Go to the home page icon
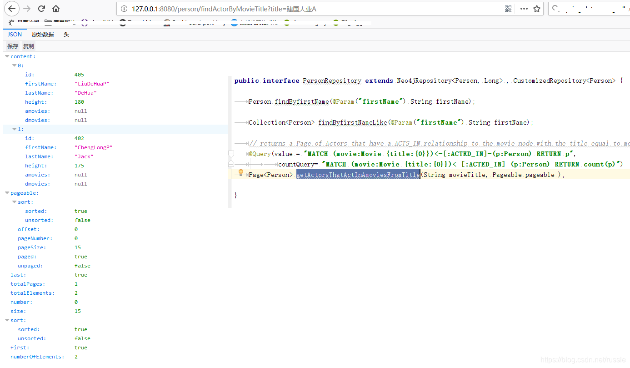Viewport: 630px width, 368px height. tap(56, 9)
